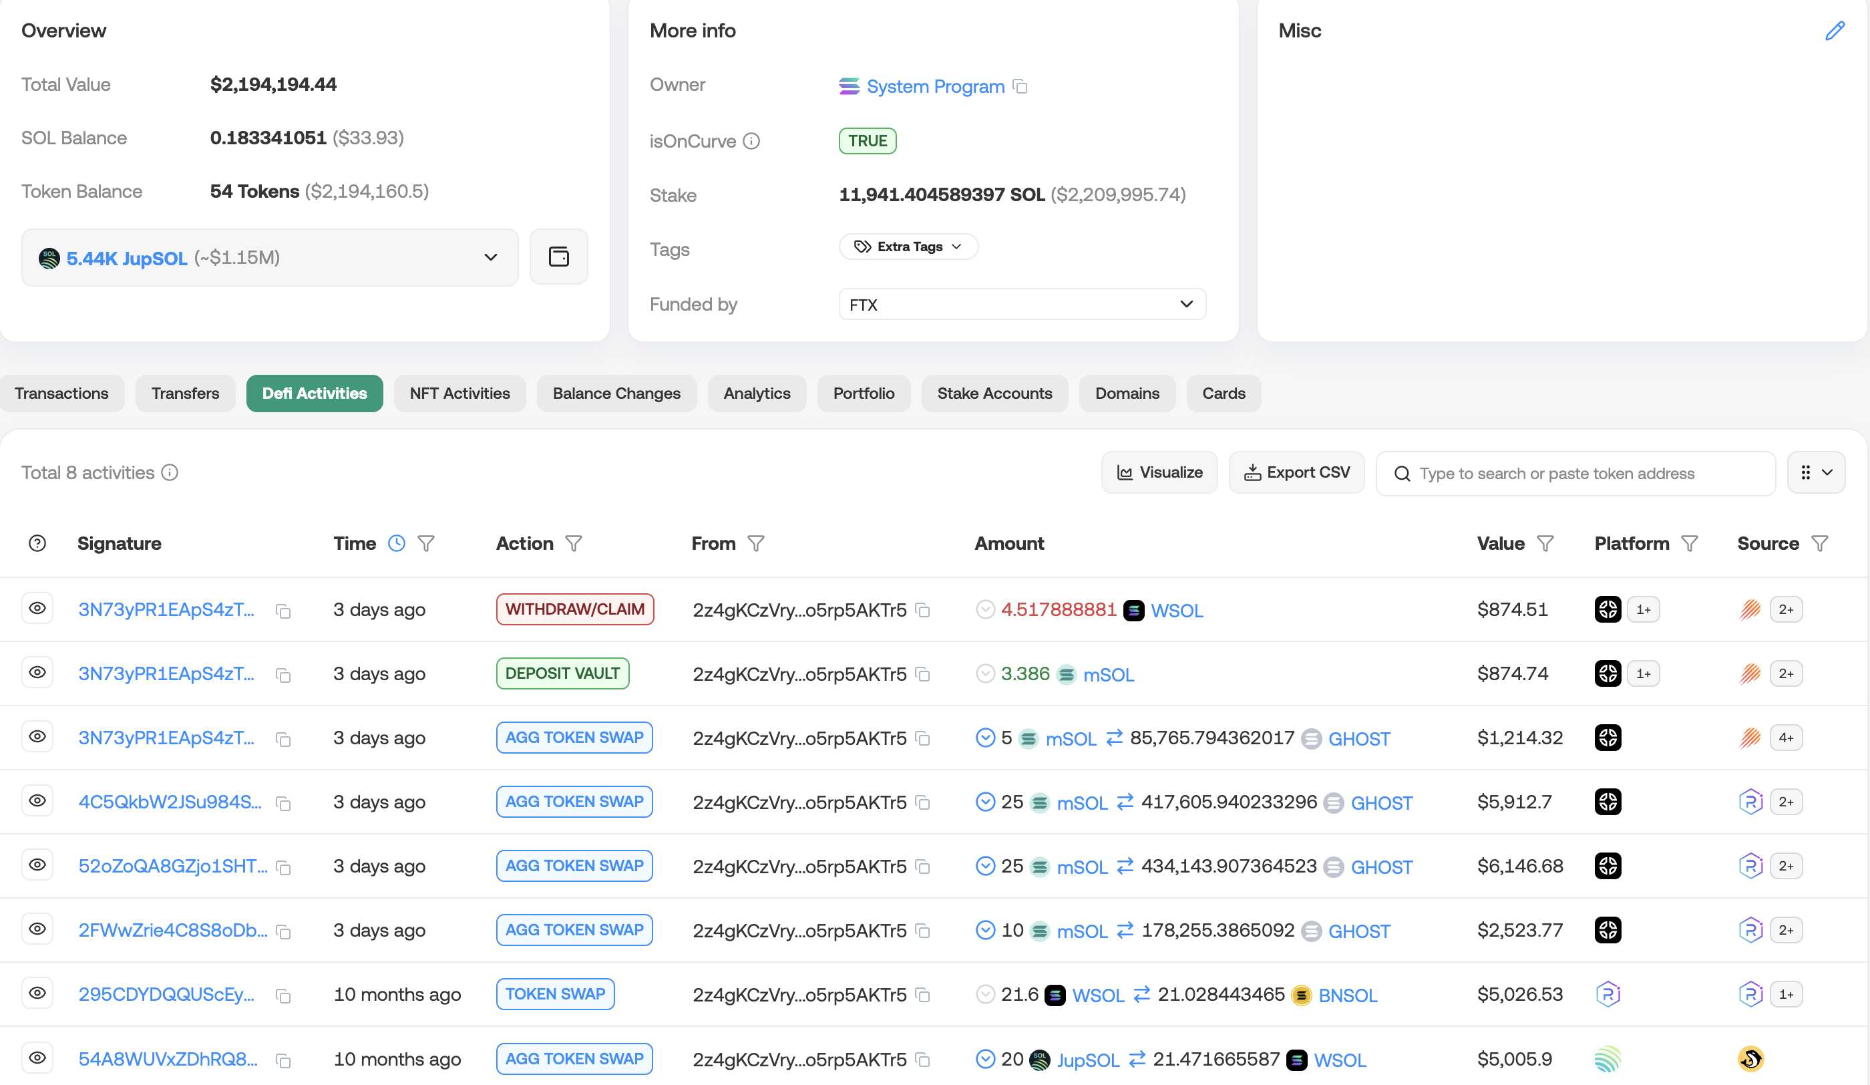The height and width of the screenshot is (1085, 1870).
Task: Open the Action column filter icon
Action: 573,543
